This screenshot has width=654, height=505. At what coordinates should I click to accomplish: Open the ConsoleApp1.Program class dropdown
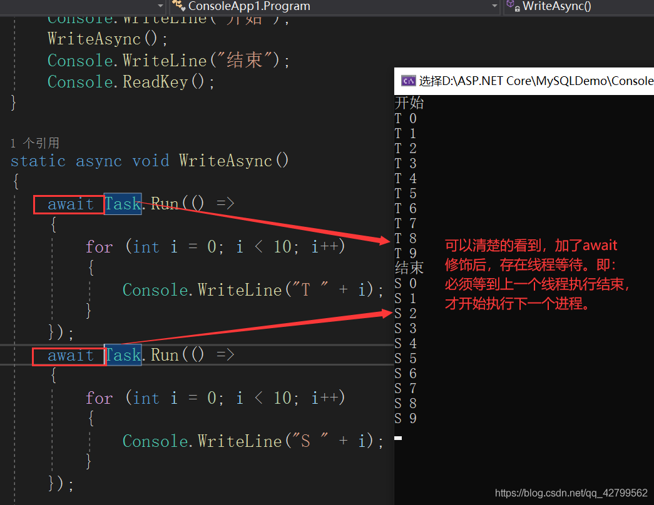(334, 6)
